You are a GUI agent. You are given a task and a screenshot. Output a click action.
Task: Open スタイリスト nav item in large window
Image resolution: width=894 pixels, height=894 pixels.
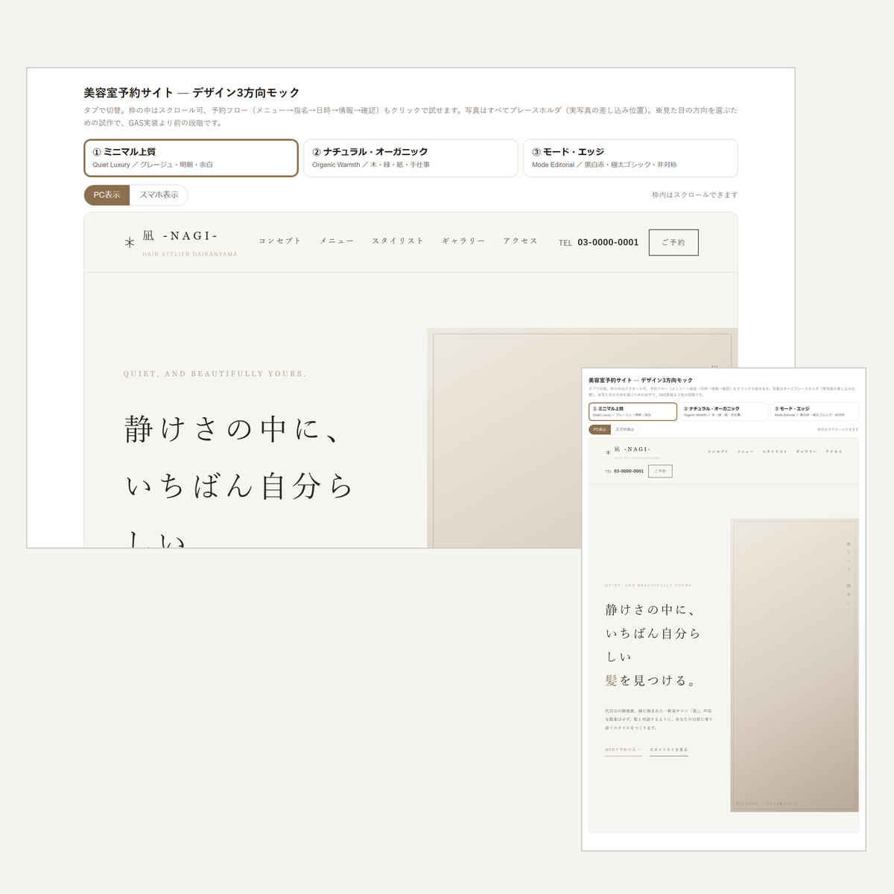(x=398, y=241)
